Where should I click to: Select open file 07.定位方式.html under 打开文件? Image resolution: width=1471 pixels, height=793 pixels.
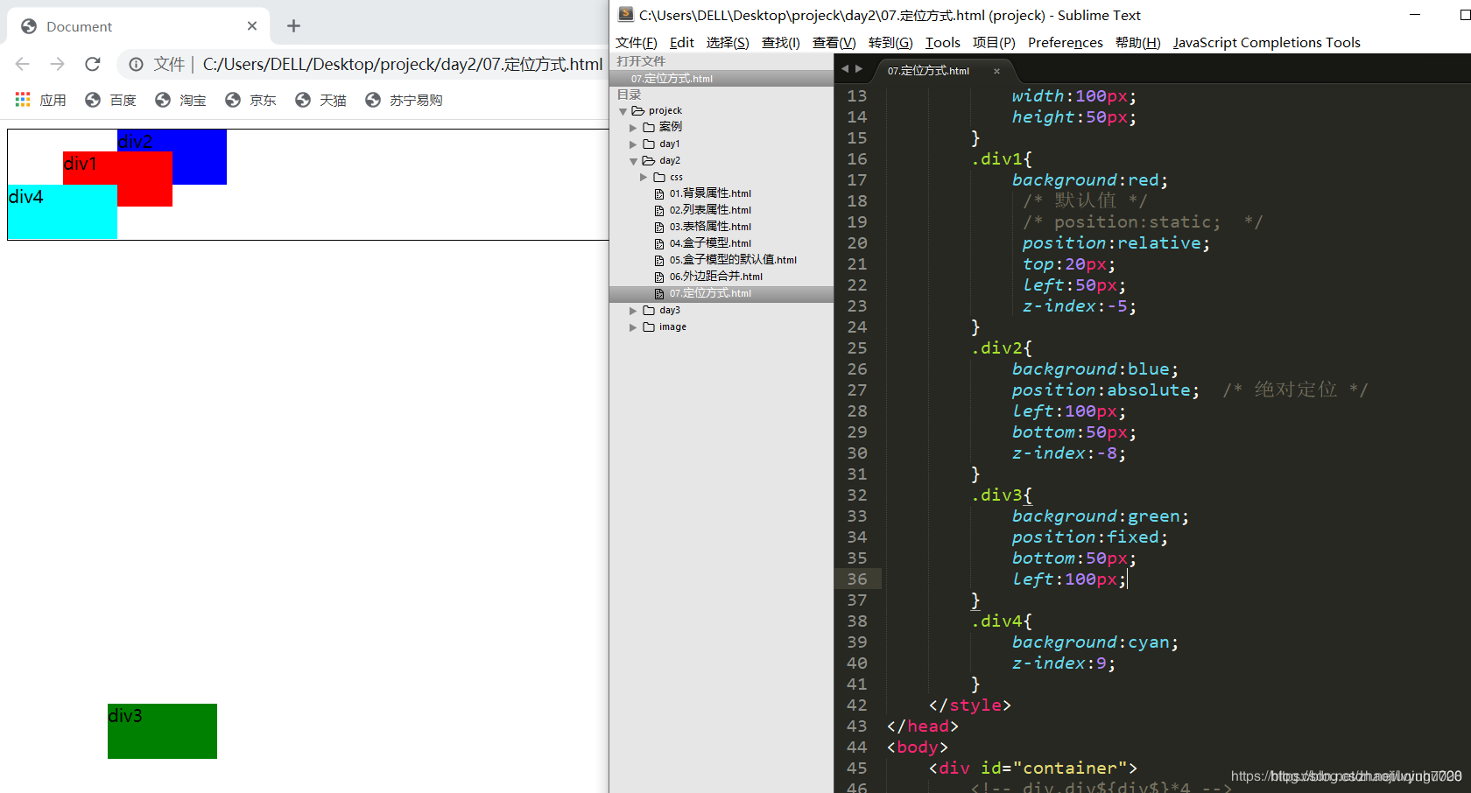coord(672,79)
